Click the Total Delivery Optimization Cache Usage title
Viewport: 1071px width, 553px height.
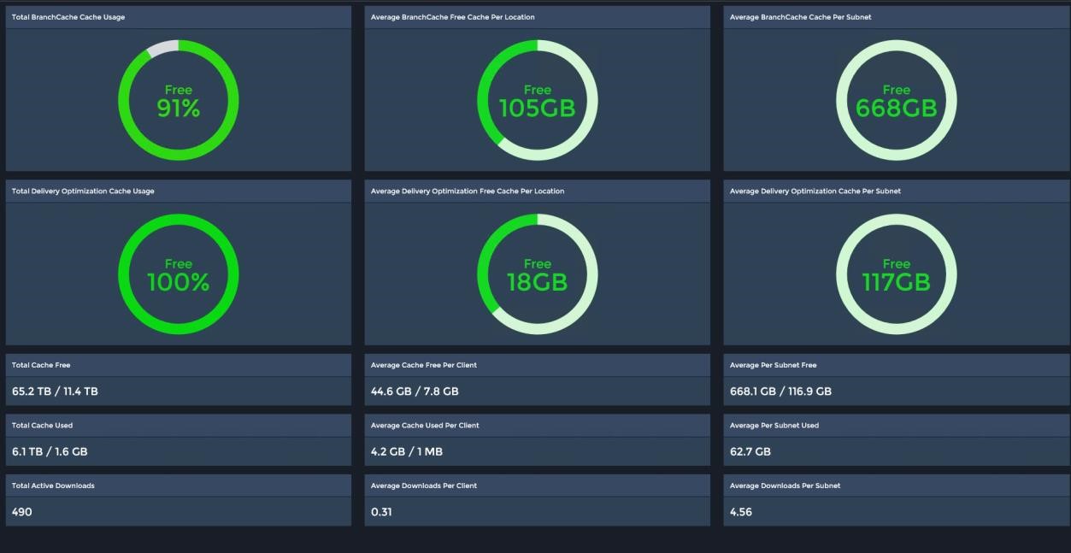pos(83,191)
